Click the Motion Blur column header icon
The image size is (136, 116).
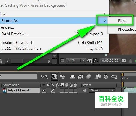(66, 85)
